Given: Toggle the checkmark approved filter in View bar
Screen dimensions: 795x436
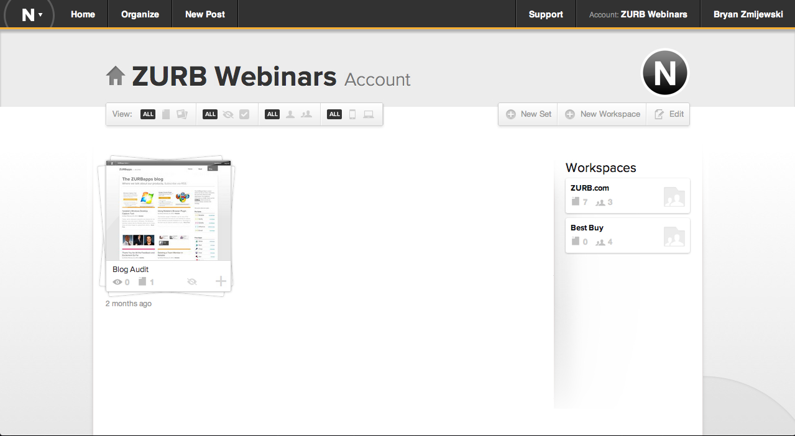Looking at the screenshot, I should (244, 114).
